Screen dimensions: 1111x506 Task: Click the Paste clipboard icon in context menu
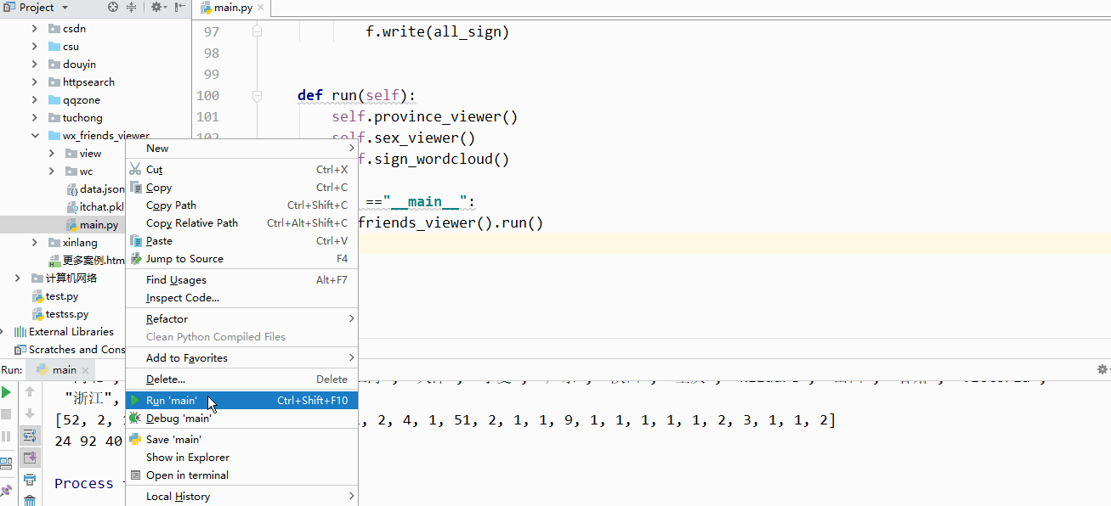click(135, 241)
